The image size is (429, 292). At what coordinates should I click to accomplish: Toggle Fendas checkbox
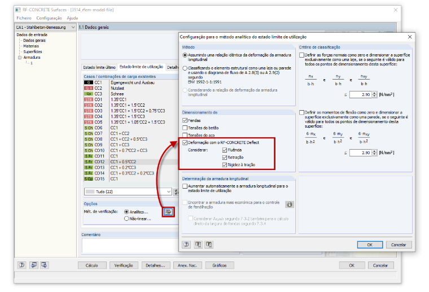pos(185,120)
